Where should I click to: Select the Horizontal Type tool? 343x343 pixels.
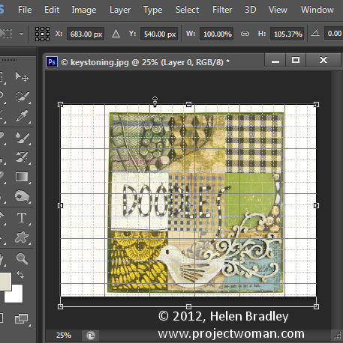pos(22,217)
